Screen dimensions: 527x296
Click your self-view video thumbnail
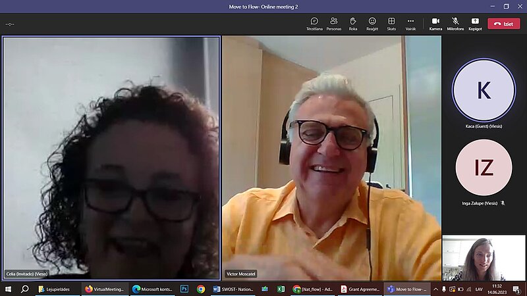click(x=484, y=258)
